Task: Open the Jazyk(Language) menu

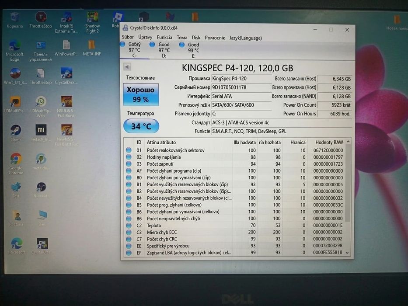Action: coord(246,38)
